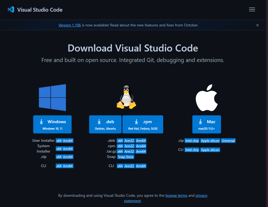Image resolution: width=268 pixels, height=207 pixels.
Task: Download the .rpm package for Red Hat, Fedora, SUSE
Action: pos(143,124)
